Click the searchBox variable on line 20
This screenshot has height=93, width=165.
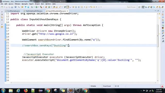pos(45,40)
